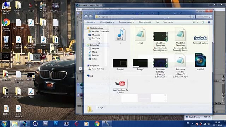Open Google Chrome desktop shortcut

(x=6, y=25)
